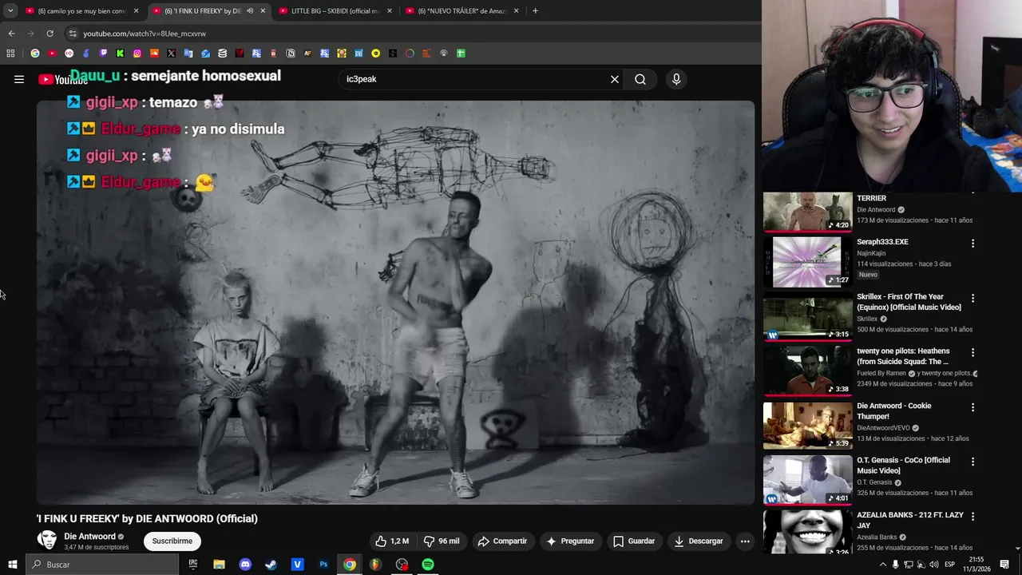
Task: Go to the YouTube home logo
Action: coord(63,79)
